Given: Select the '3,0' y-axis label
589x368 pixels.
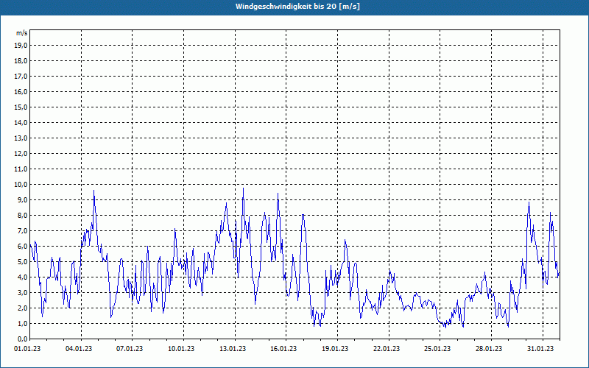Looking at the screenshot, I should tap(22, 292).
